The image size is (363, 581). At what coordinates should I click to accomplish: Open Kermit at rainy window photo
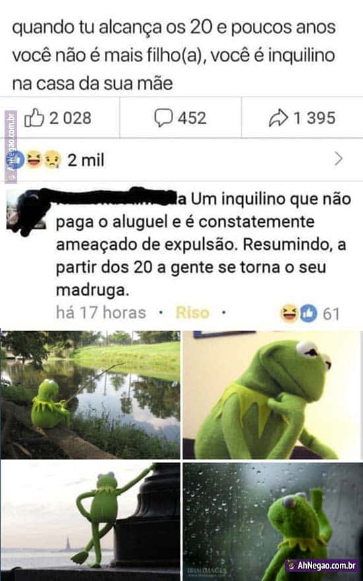coord(273,522)
